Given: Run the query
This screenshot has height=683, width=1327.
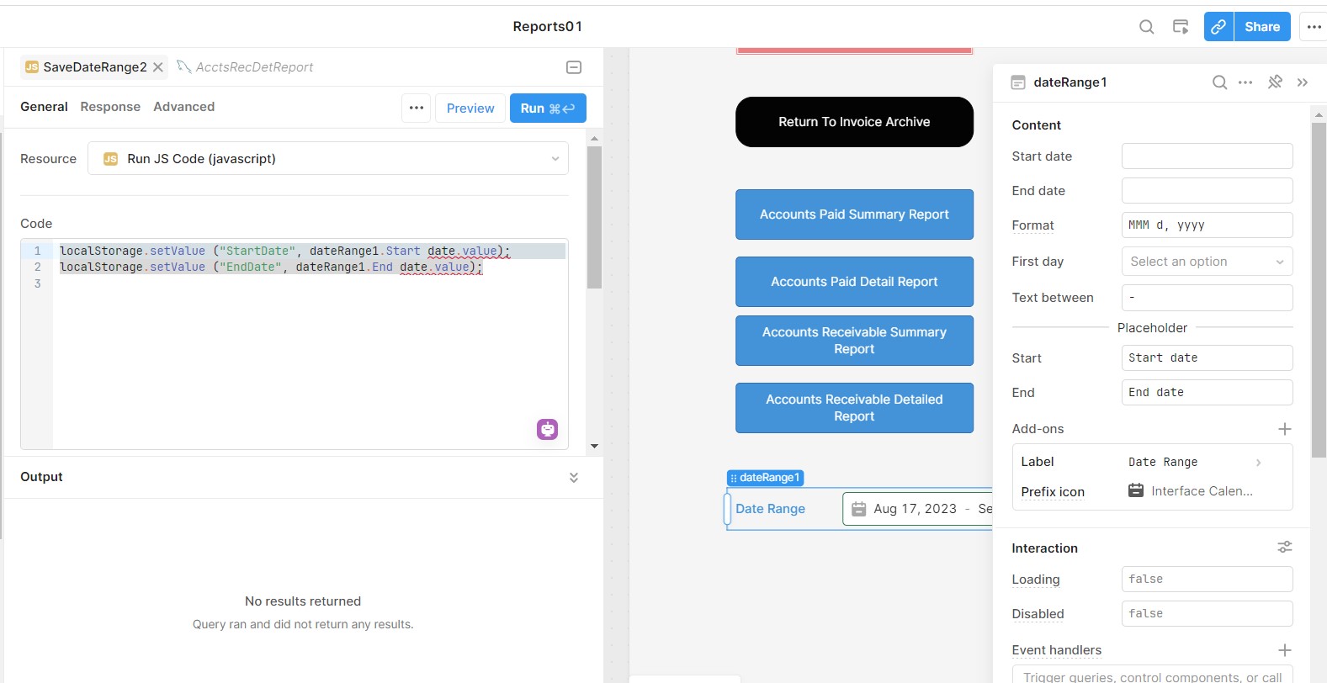Looking at the screenshot, I should click(x=548, y=108).
